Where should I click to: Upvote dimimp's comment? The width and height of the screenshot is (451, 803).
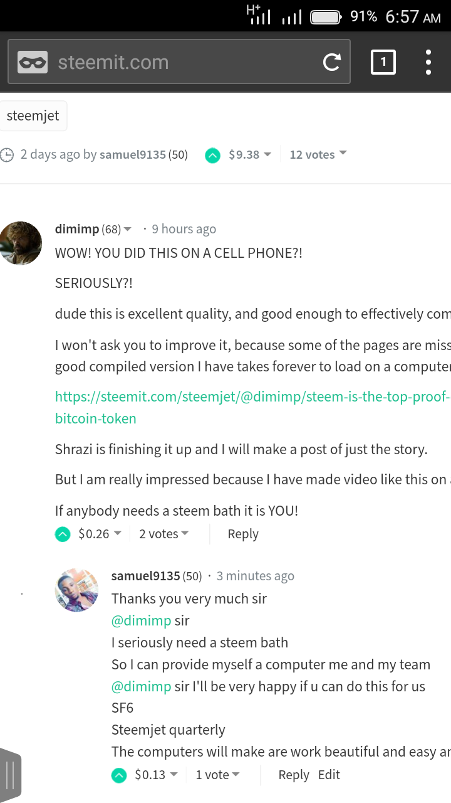(x=63, y=534)
